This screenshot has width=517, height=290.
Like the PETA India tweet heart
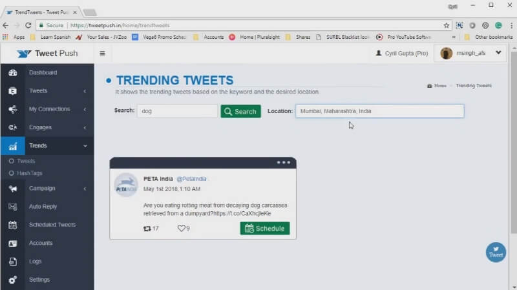coord(181,228)
